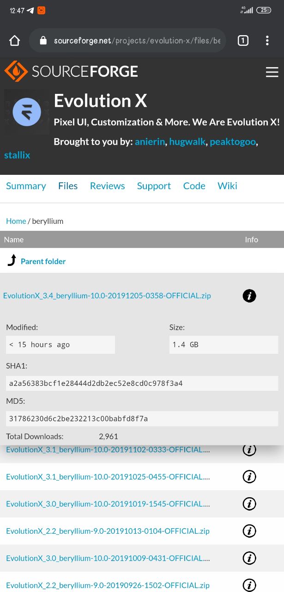Click the Evolution X project title
The height and width of the screenshot is (592, 284).
[x=100, y=101]
